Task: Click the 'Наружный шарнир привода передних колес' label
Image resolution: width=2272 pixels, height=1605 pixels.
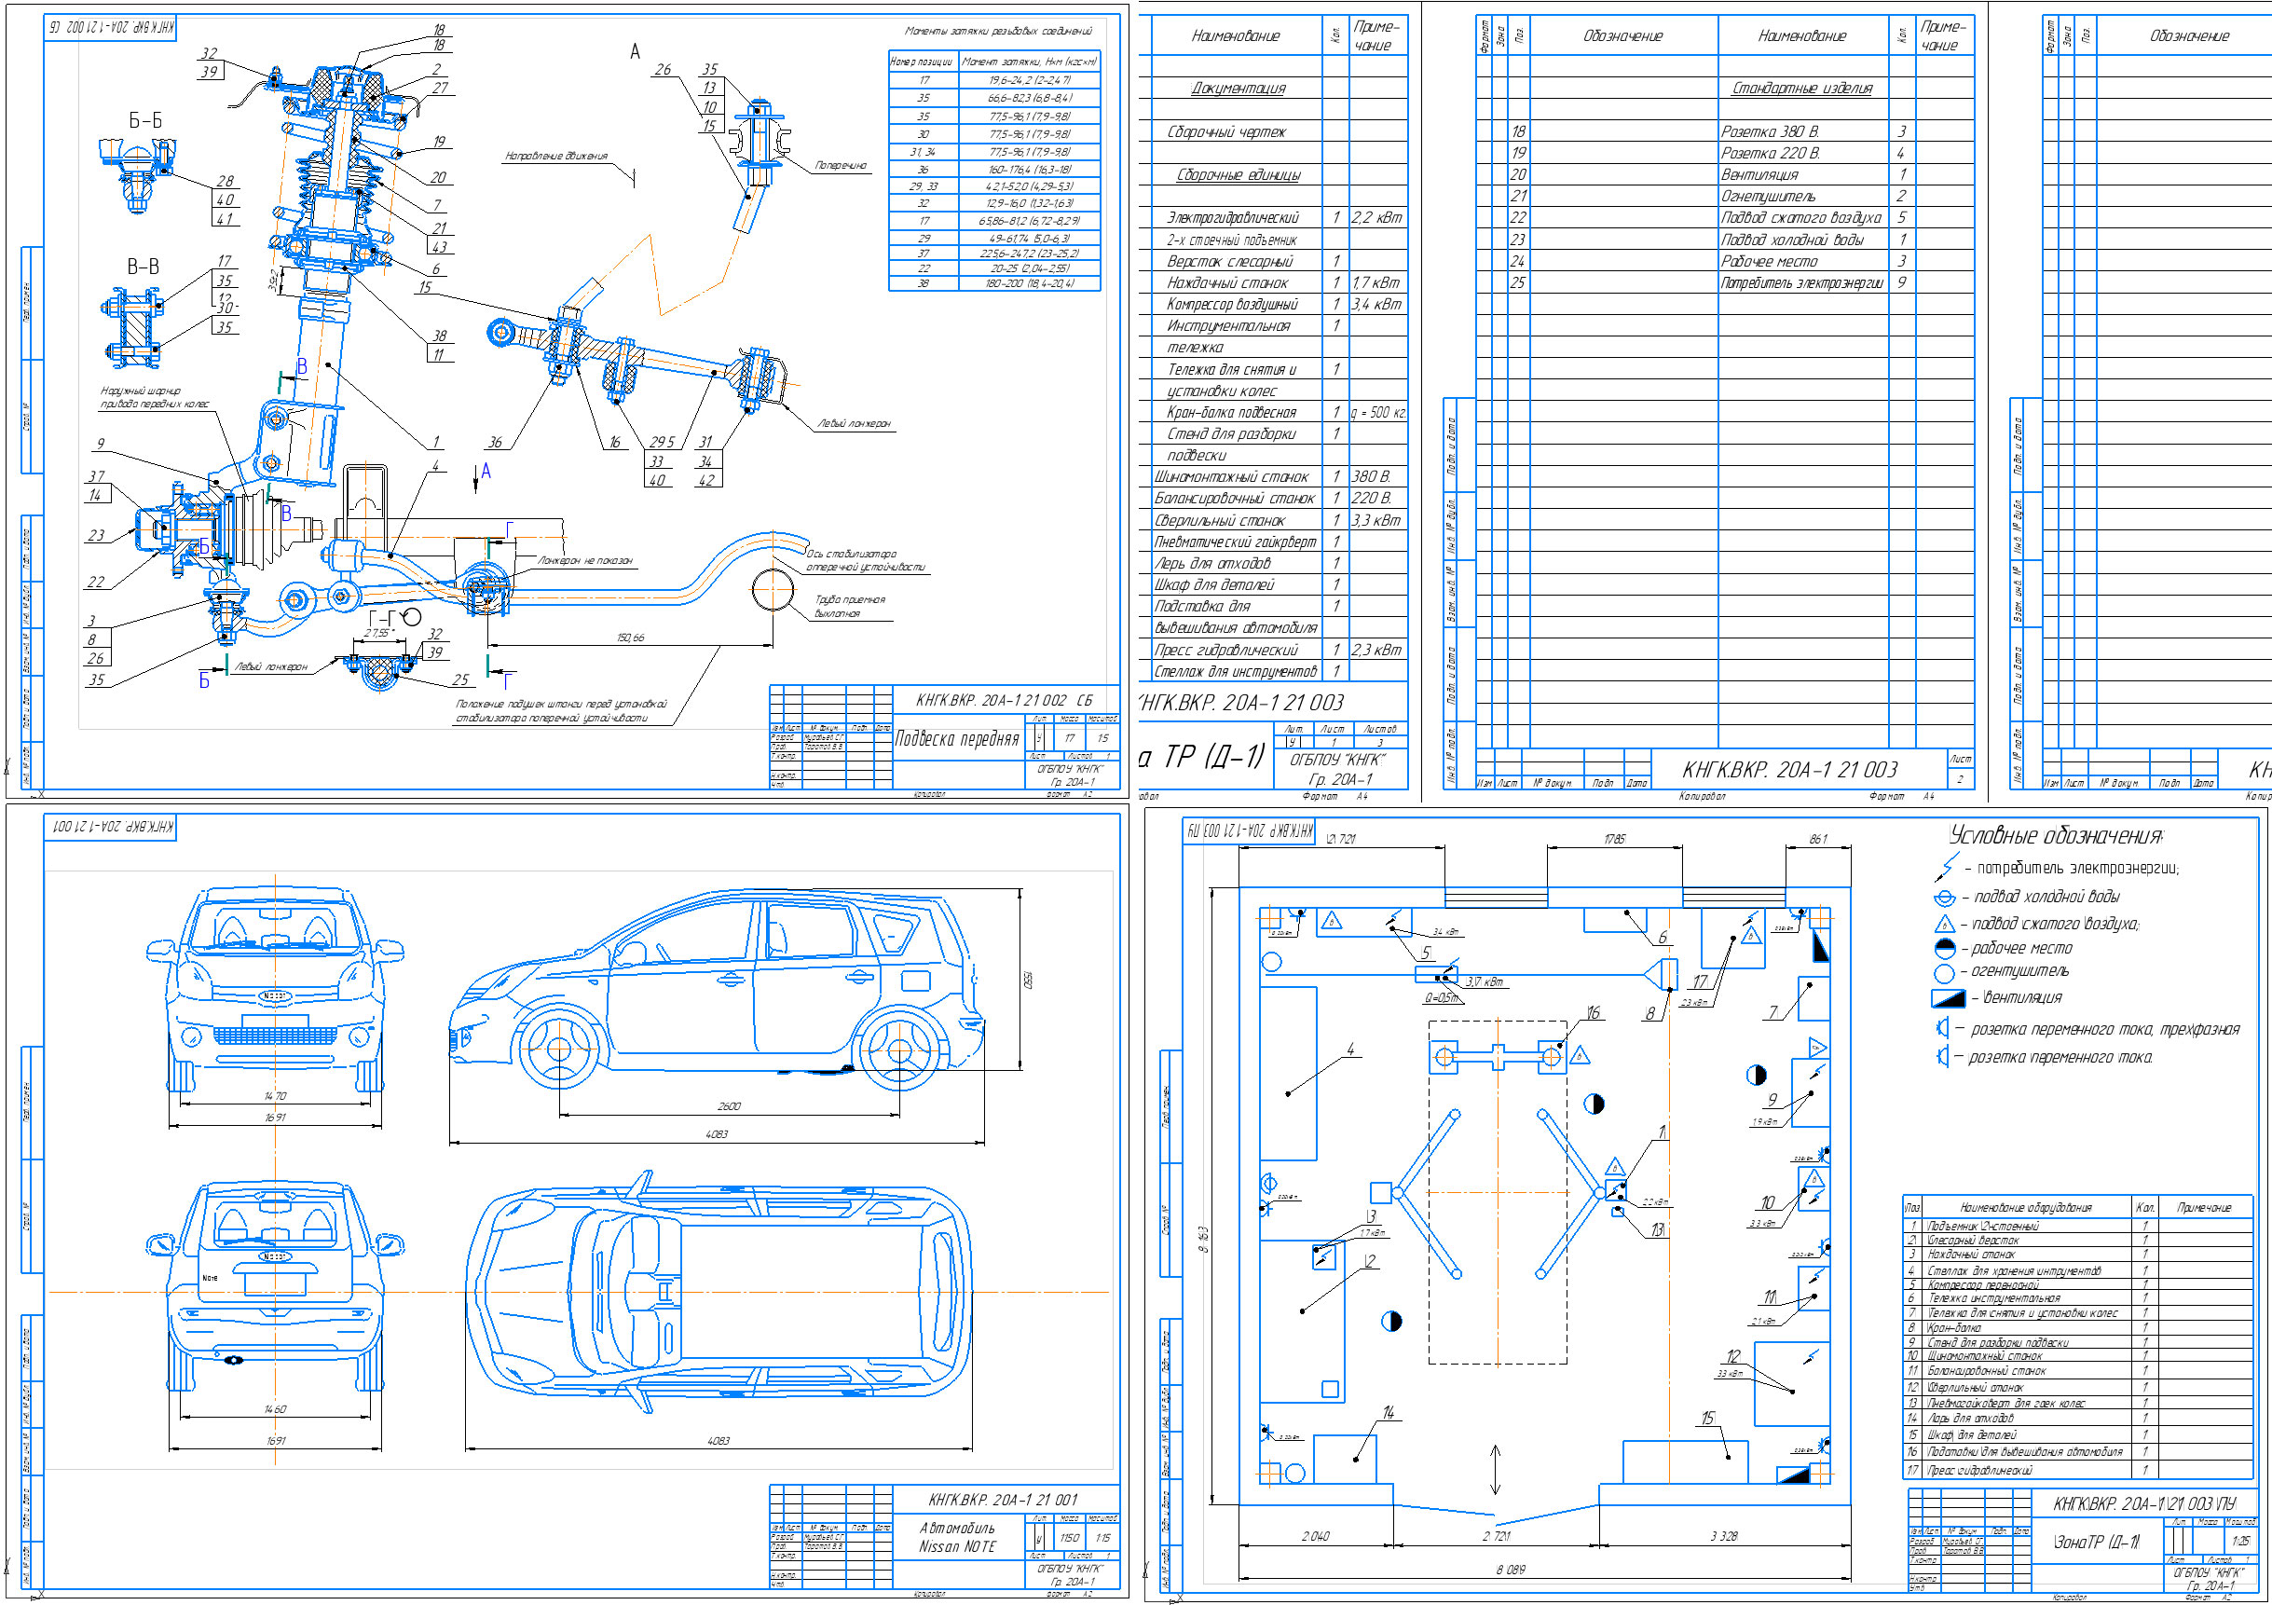Action: coord(155,398)
